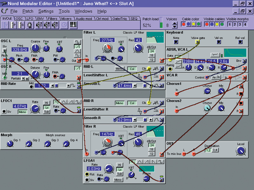Click Visible morphs button 1
The width and height of the screenshot is (254, 190).
(x=230, y=24)
